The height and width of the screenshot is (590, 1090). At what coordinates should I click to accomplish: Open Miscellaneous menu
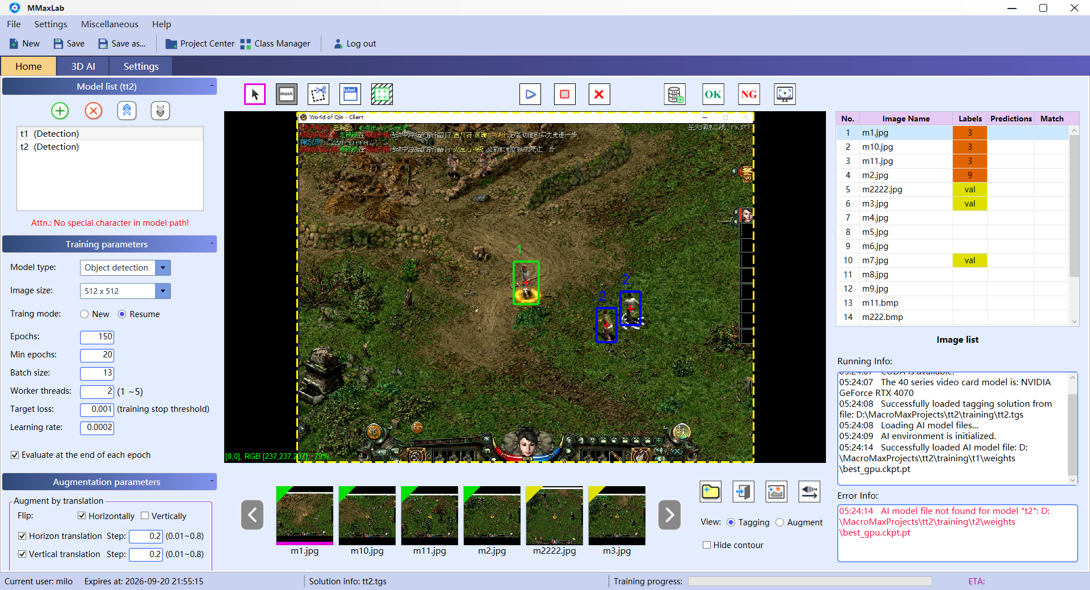(110, 24)
